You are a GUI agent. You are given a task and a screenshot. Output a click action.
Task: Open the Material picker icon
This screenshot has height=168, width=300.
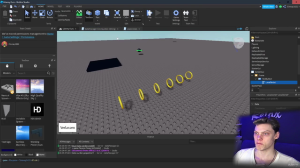coord(117,13)
